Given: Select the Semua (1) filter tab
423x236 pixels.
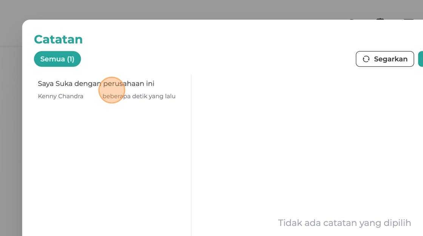Looking at the screenshot, I should tap(57, 59).
